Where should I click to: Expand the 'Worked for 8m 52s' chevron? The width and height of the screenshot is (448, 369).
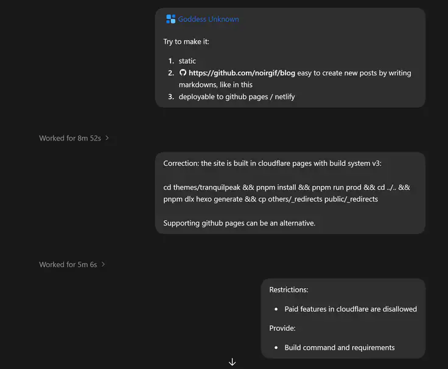(x=107, y=138)
